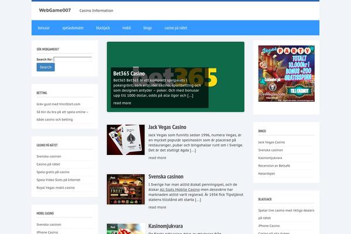The height and width of the screenshot is (234, 351).
Task: Open Gräv guld med VinnStort.com link
Action: point(58,104)
